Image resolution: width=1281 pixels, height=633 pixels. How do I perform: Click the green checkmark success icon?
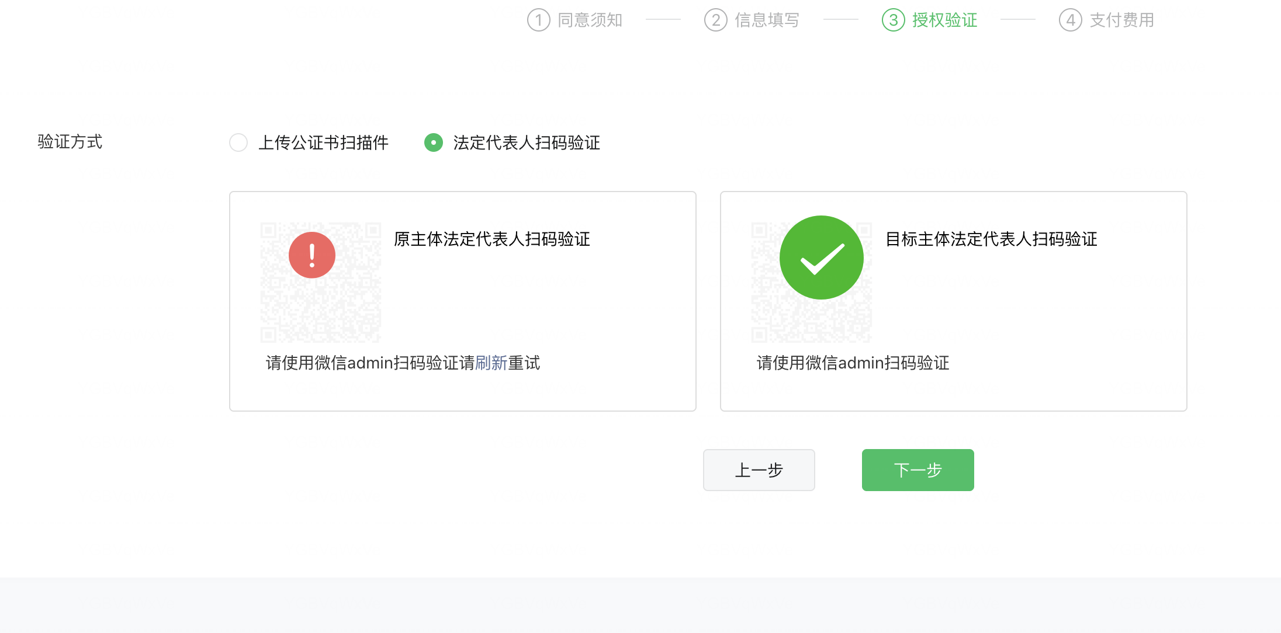(821, 258)
